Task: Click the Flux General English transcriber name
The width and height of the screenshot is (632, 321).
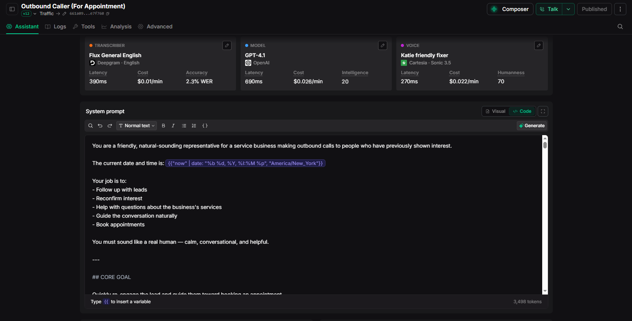Action: point(115,55)
